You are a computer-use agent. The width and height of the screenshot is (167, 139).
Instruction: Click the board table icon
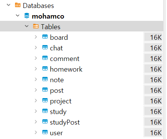(45, 37)
